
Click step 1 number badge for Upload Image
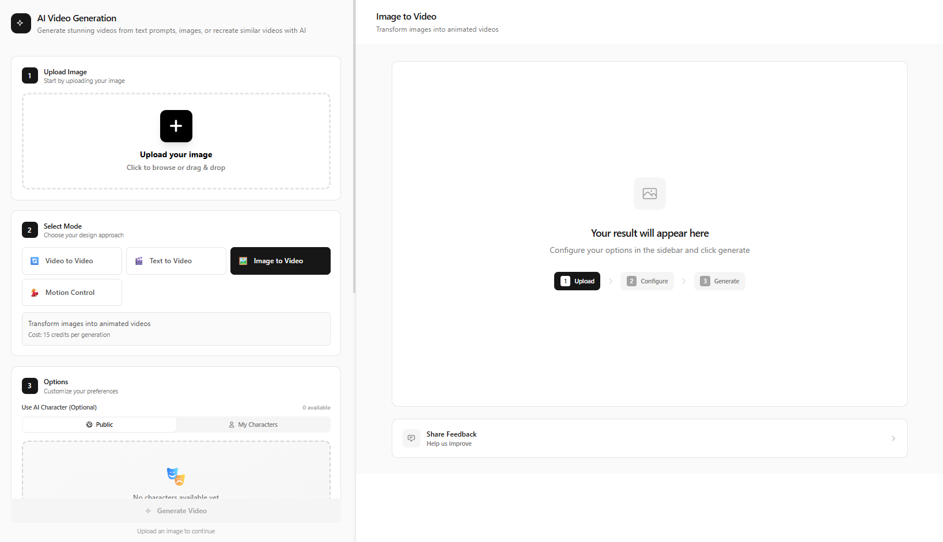click(x=30, y=76)
